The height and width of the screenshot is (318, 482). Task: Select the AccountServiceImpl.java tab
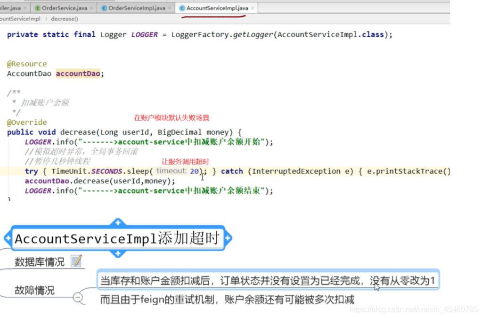tap(217, 8)
